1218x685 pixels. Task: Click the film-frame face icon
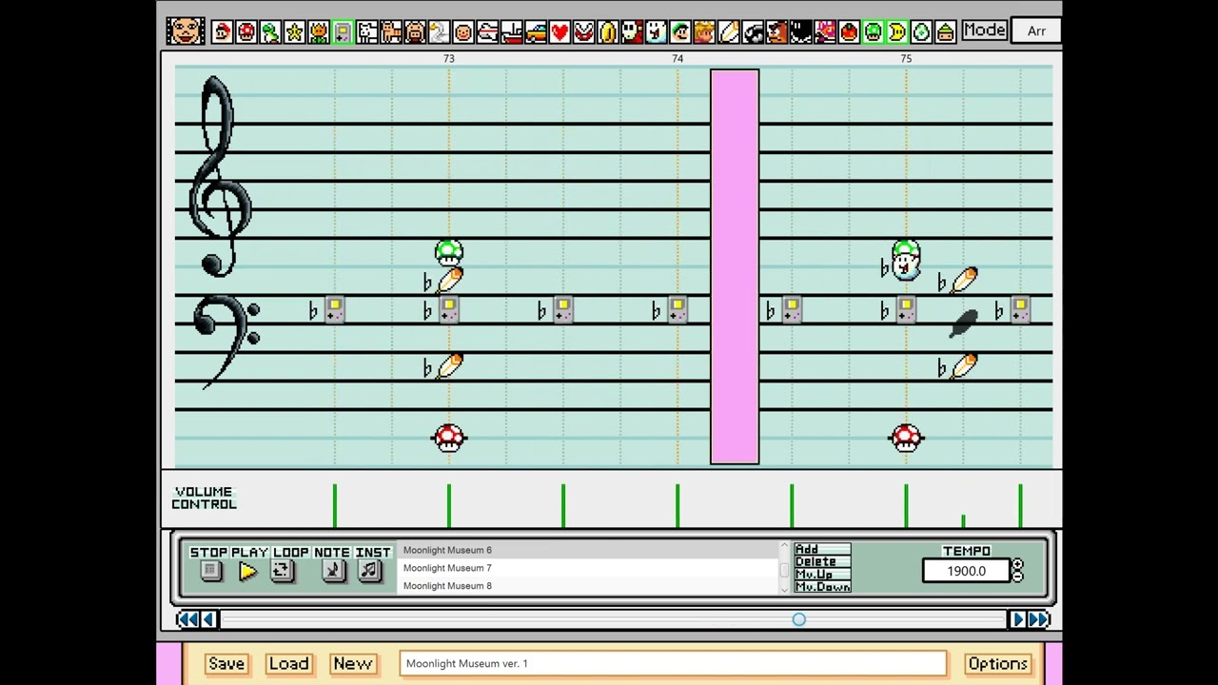click(185, 30)
